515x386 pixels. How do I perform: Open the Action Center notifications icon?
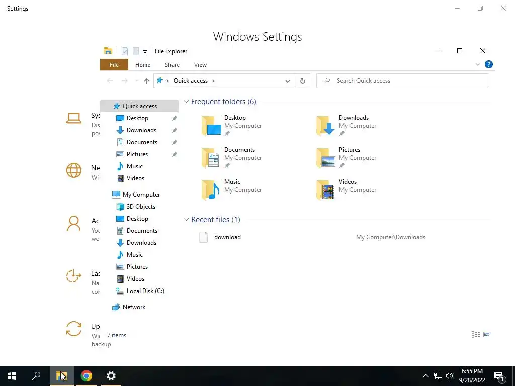click(x=499, y=376)
